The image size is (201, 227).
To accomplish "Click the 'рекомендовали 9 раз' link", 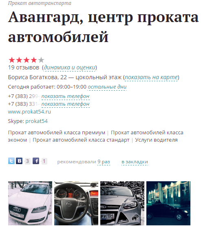I will (x=104, y=162).
